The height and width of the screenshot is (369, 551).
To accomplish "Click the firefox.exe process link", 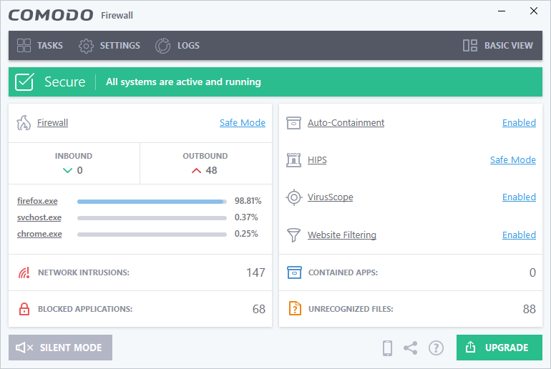I will 37,201.
